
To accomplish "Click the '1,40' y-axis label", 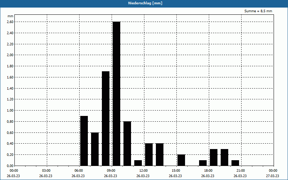I will [10, 88].
